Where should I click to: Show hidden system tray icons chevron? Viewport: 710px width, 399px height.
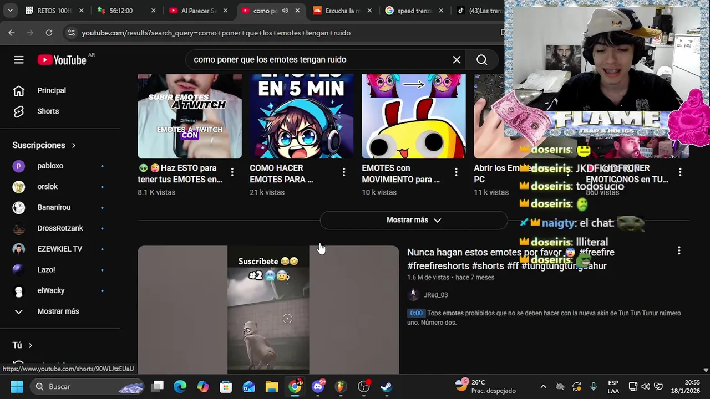[543, 387]
